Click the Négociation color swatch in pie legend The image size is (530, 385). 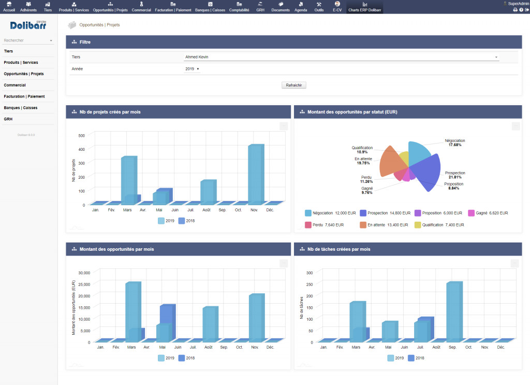click(308, 213)
